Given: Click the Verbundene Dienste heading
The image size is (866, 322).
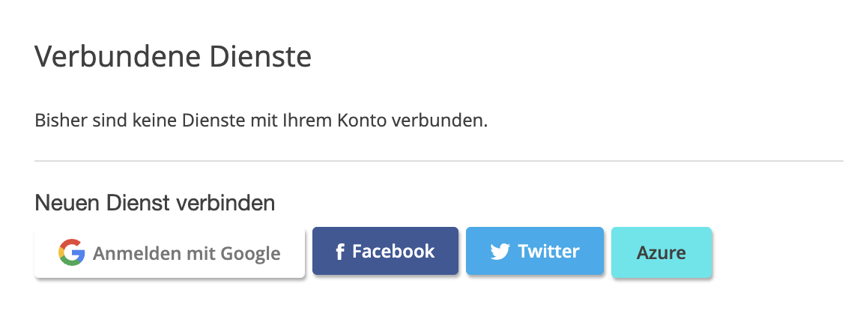Looking at the screenshot, I should click(x=173, y=57).
